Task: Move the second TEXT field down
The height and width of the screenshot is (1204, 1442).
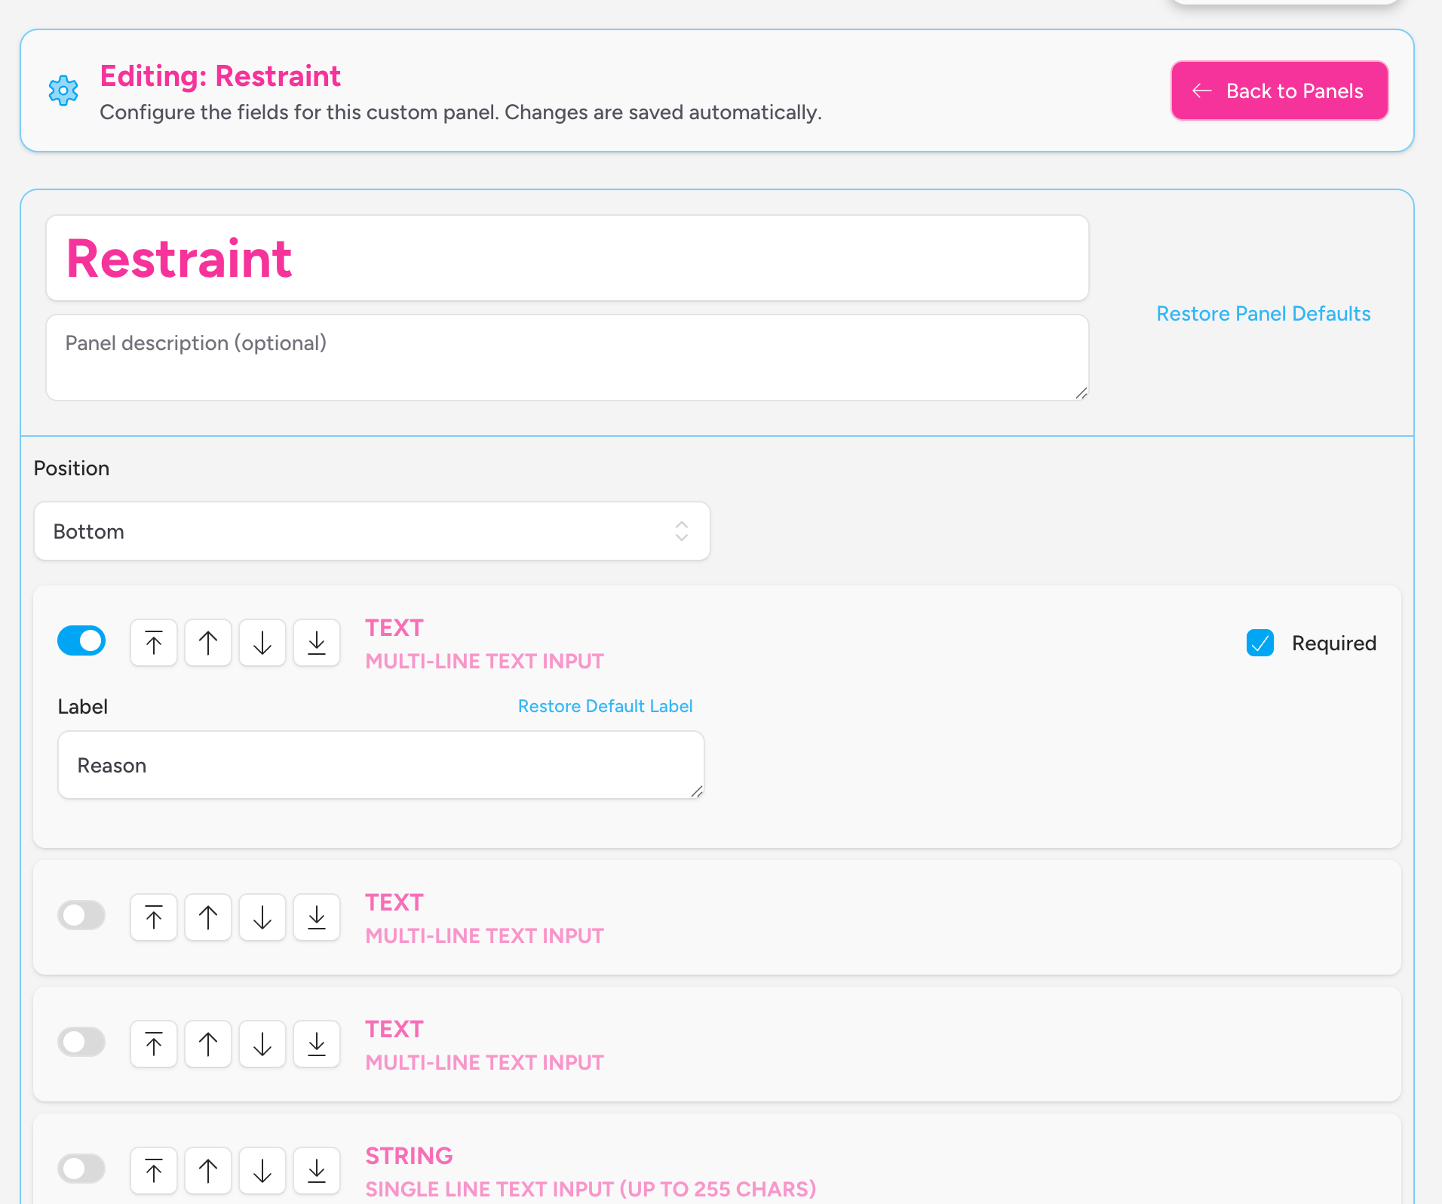Action: coord(262,917)
